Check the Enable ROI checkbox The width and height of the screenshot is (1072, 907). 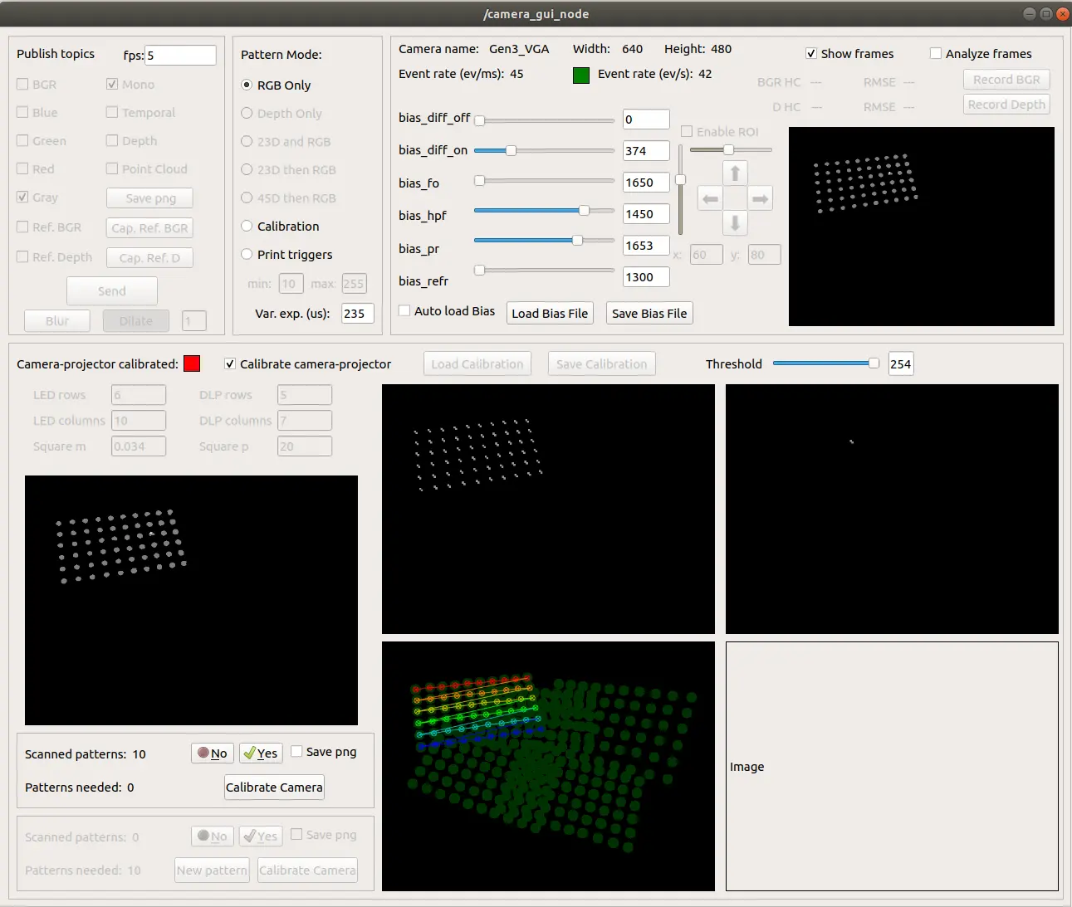(687, 131)
